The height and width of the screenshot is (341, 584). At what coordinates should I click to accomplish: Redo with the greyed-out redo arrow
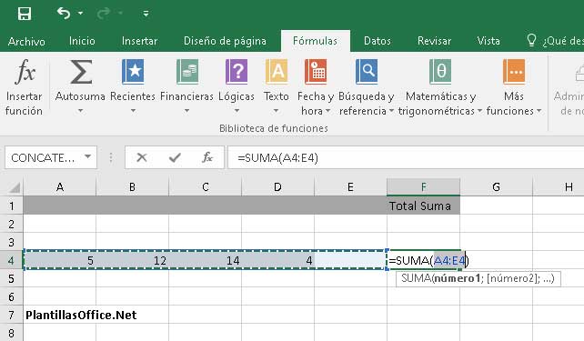pos(104,14)
